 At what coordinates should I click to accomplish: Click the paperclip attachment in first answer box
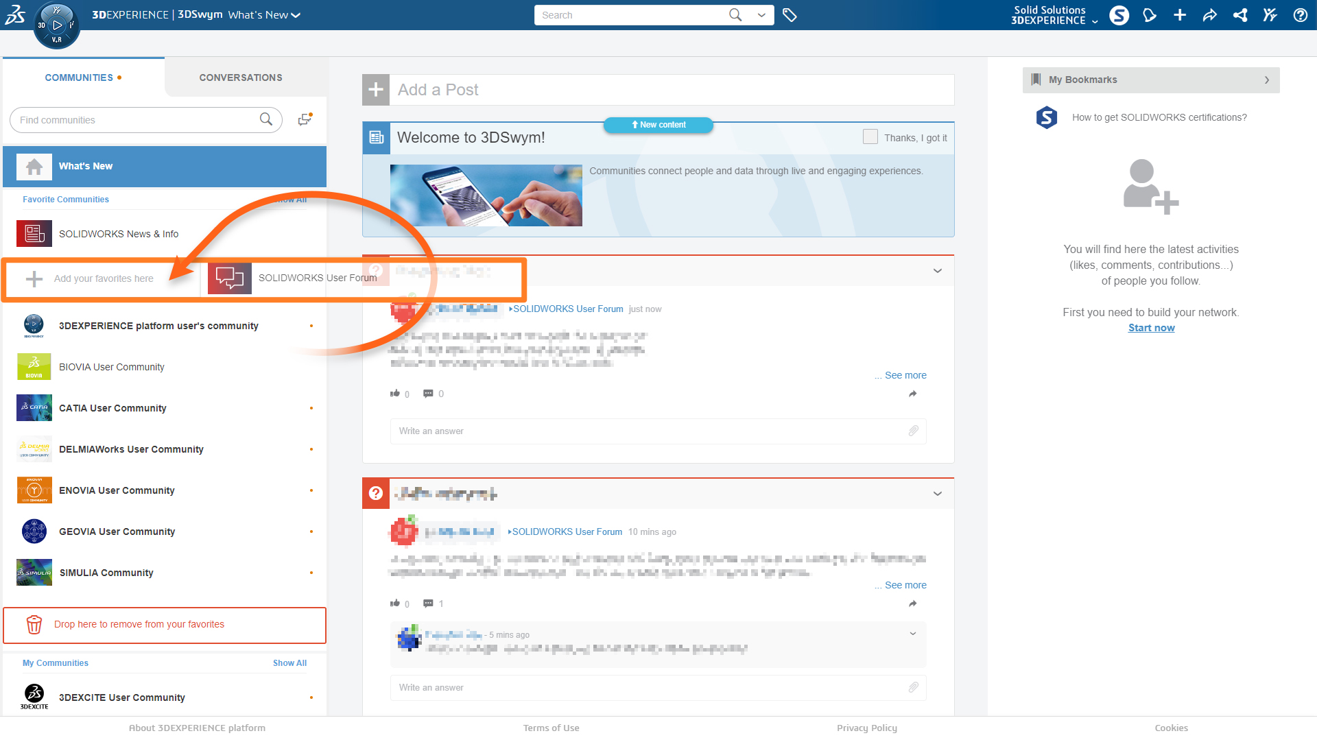(913, 431)
